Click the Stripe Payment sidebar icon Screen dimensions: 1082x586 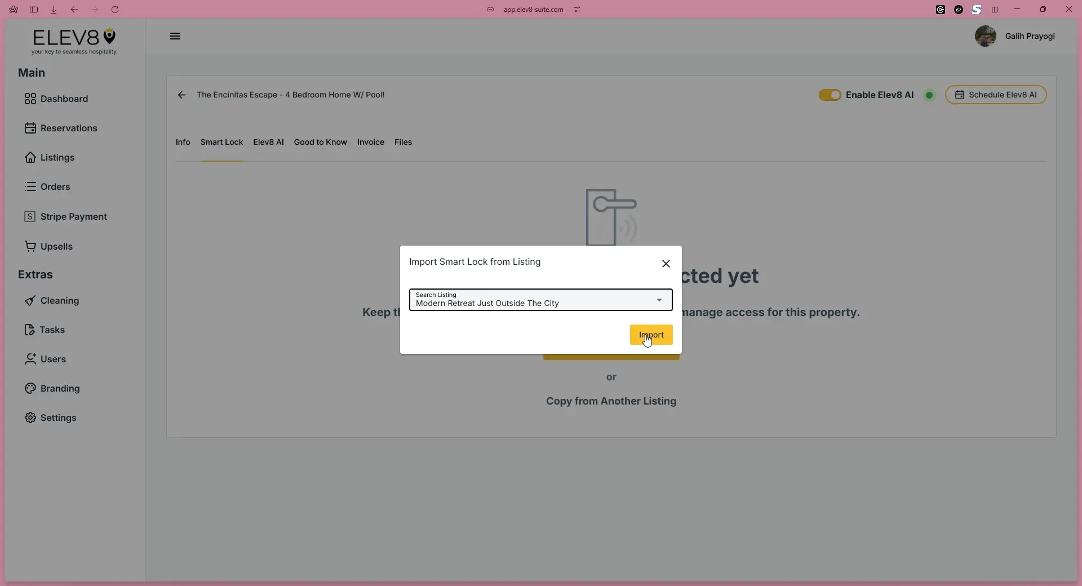tap(31, 216)
